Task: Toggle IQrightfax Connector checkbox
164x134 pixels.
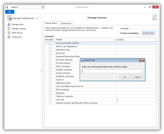Action: (50, 76)
